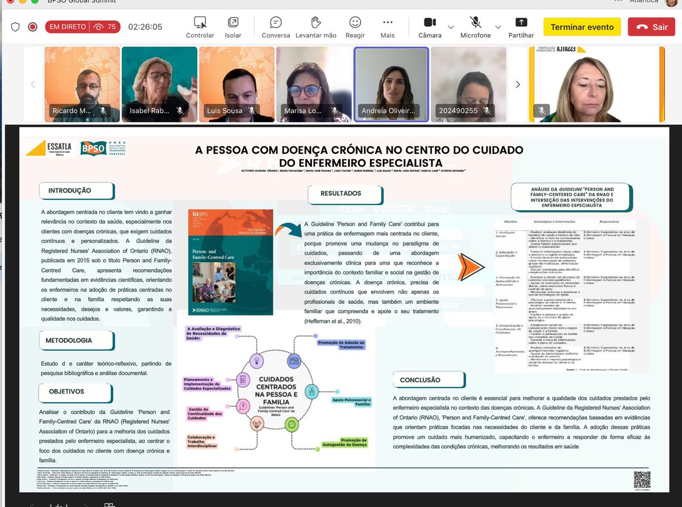Image resolution: width=682 pixels, height=507 pixels.
Task: Open the Controlar screen control option
Action: tap(200, 27)
